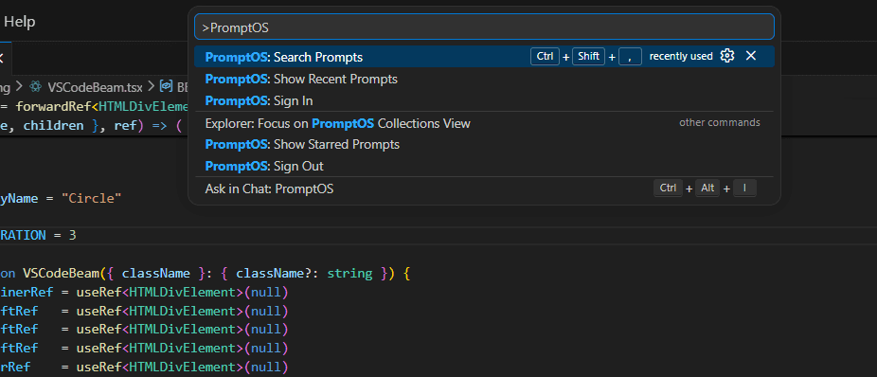
Task: Click the React file icon in breadcrumb
Action: (x=36, y=87)
